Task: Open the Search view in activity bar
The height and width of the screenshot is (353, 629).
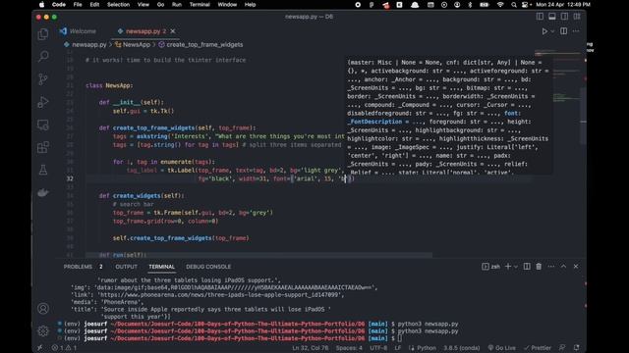Action: (x=43, y=56)
